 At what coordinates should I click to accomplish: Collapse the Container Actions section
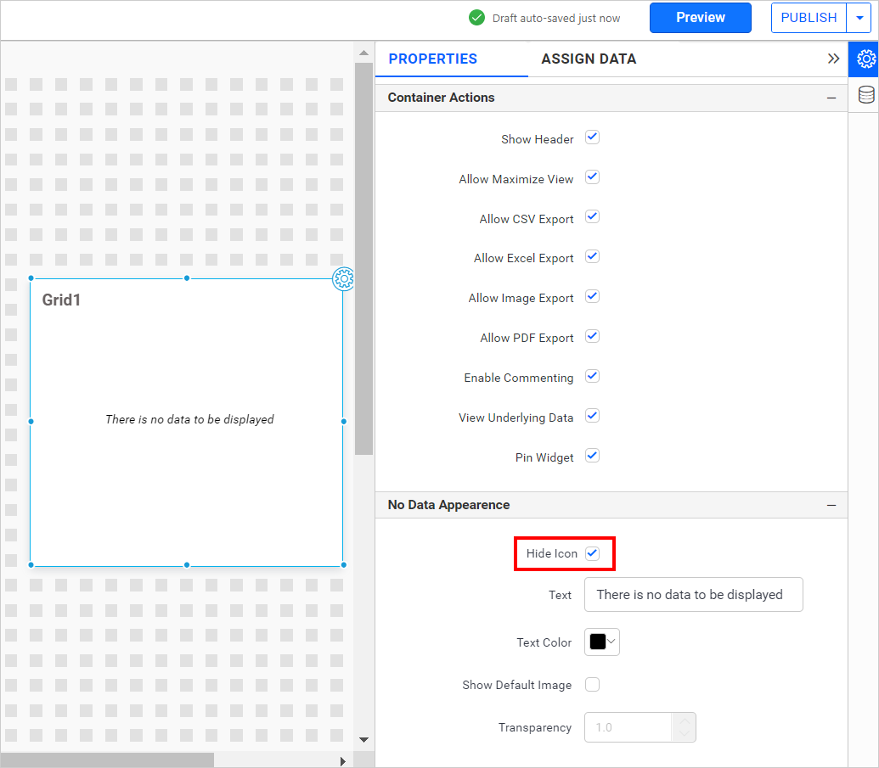click(x=831, y=98)
